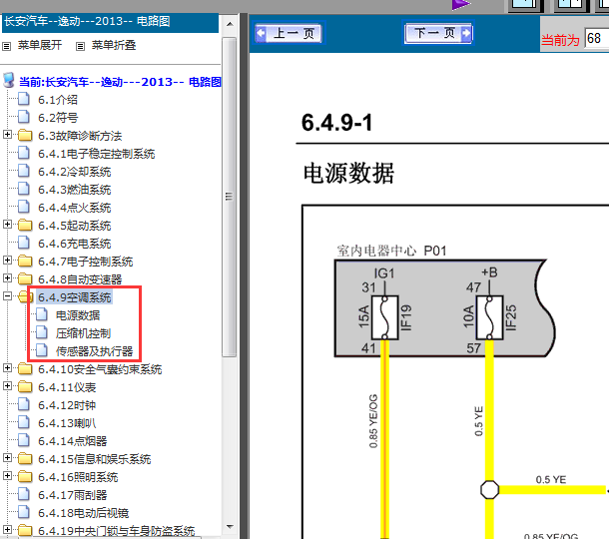Expand the 6.4.16照明系统 folder

[x=7, y=475]
